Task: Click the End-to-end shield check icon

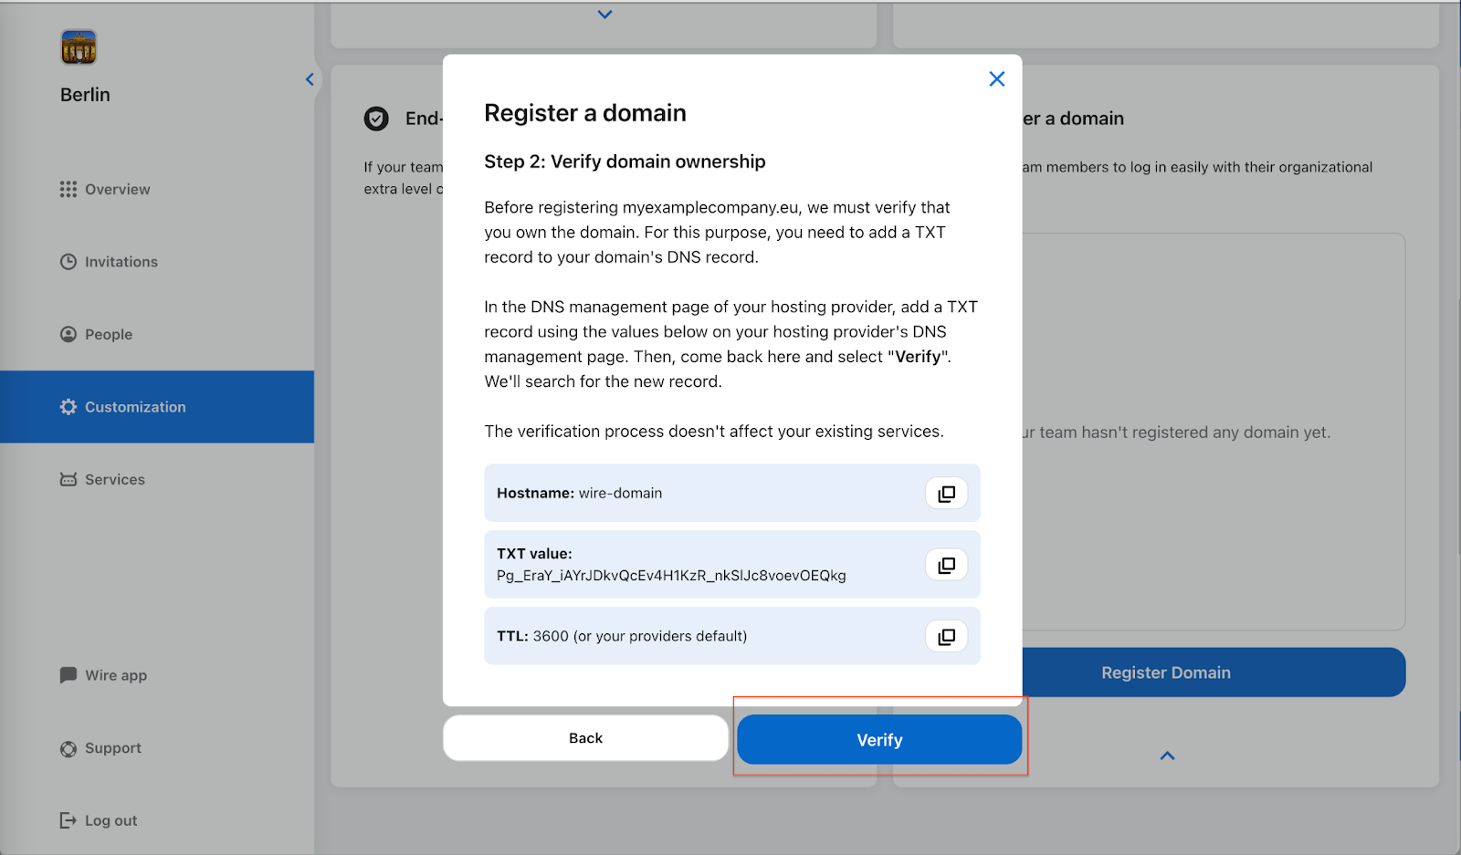Action: [376, 119]
